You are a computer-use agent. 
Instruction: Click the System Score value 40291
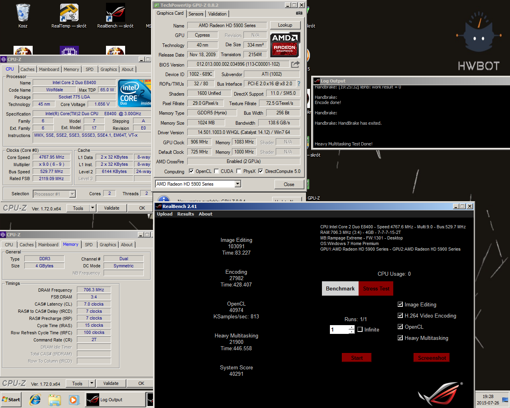click(236, 374)
